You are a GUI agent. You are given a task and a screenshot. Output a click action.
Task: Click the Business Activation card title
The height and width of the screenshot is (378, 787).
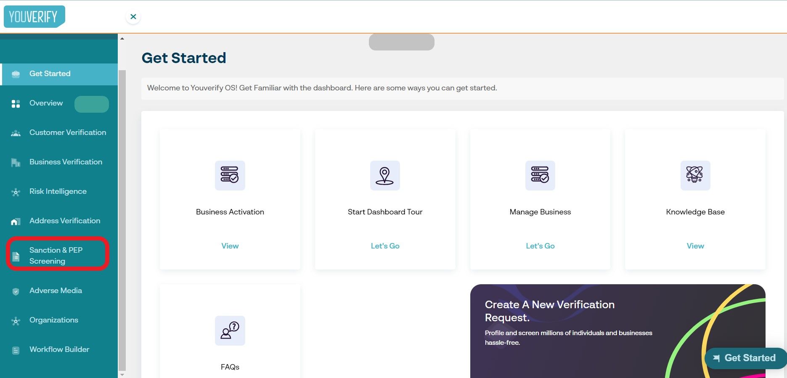pos(230,212)
